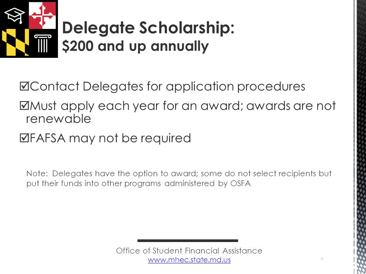Click the Note about Delegates option to award
Screen dimensions: 366x274
click(179, 174)
